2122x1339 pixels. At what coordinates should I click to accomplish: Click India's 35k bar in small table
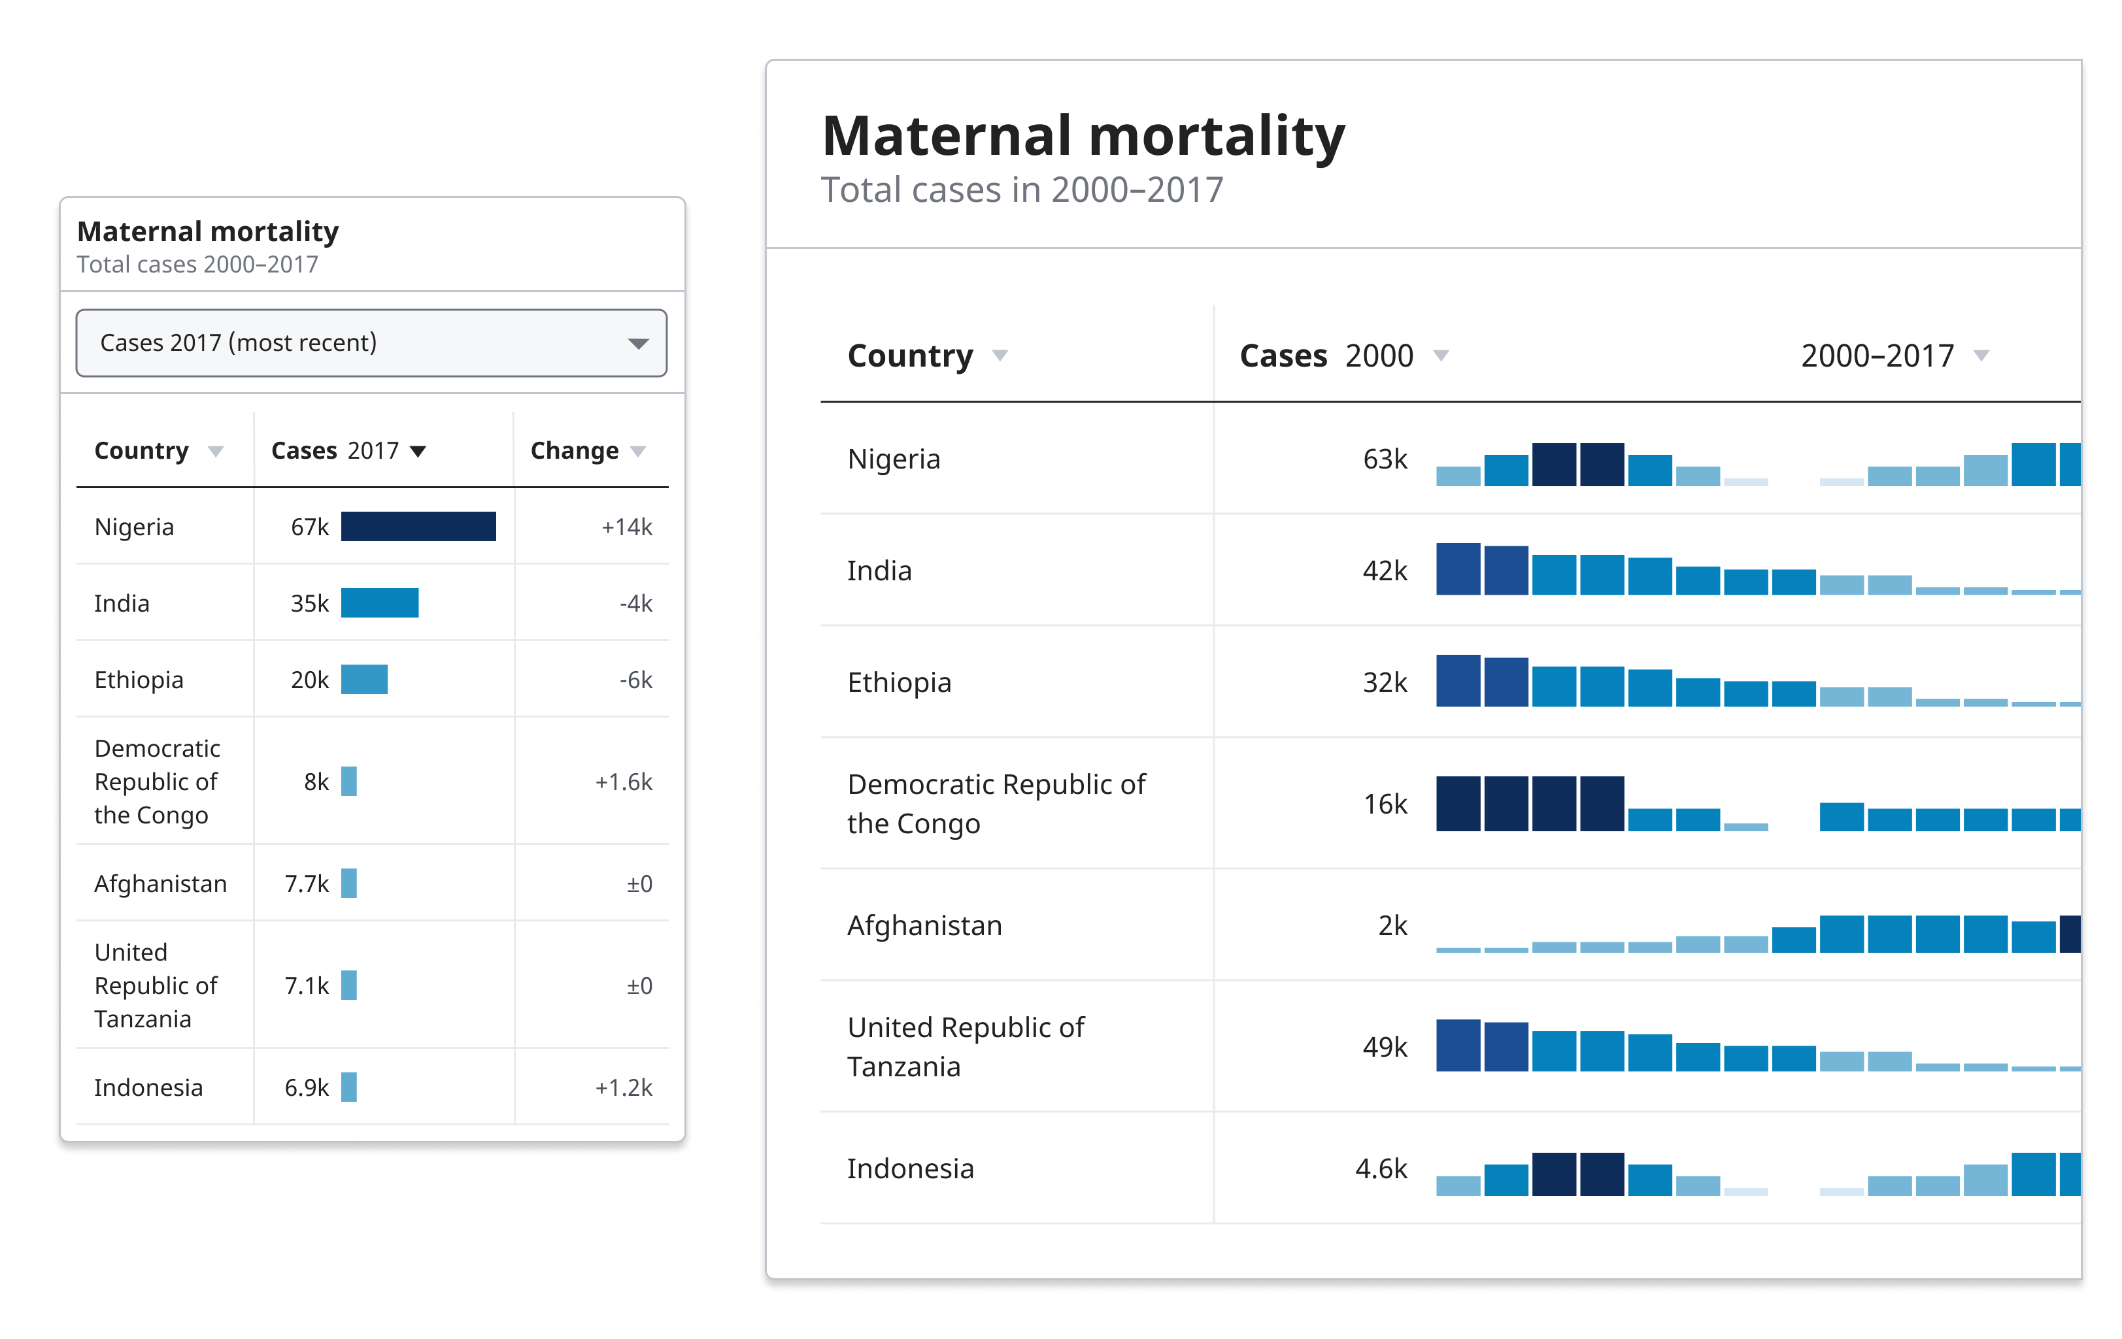click(x=379, y=603)
